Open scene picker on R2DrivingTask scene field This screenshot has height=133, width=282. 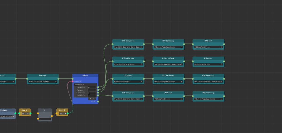click(x=221, y=82)
